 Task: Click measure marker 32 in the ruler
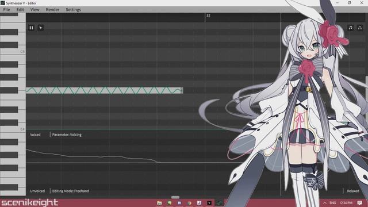click(x=208, y=16)
